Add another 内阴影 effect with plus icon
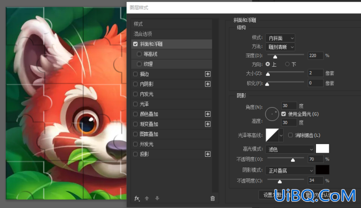Viewport: 361px width, 208px height. pos(208,84)
